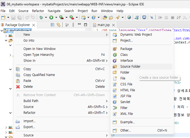This screenshot has width=190, height=138.
Task: Click Go Into context menu entry
Action: (x=62, y=41)
